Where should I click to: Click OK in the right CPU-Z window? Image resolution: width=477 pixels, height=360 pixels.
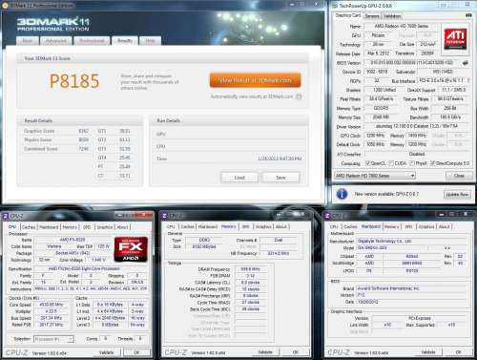pyautogui.click(x=458, y=352)
